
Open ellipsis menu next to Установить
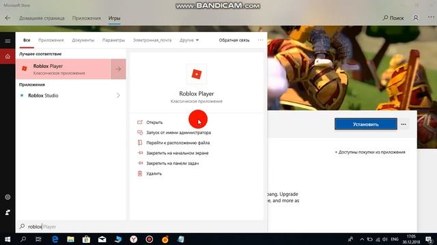pyautogui.click(x=404, y=124)
